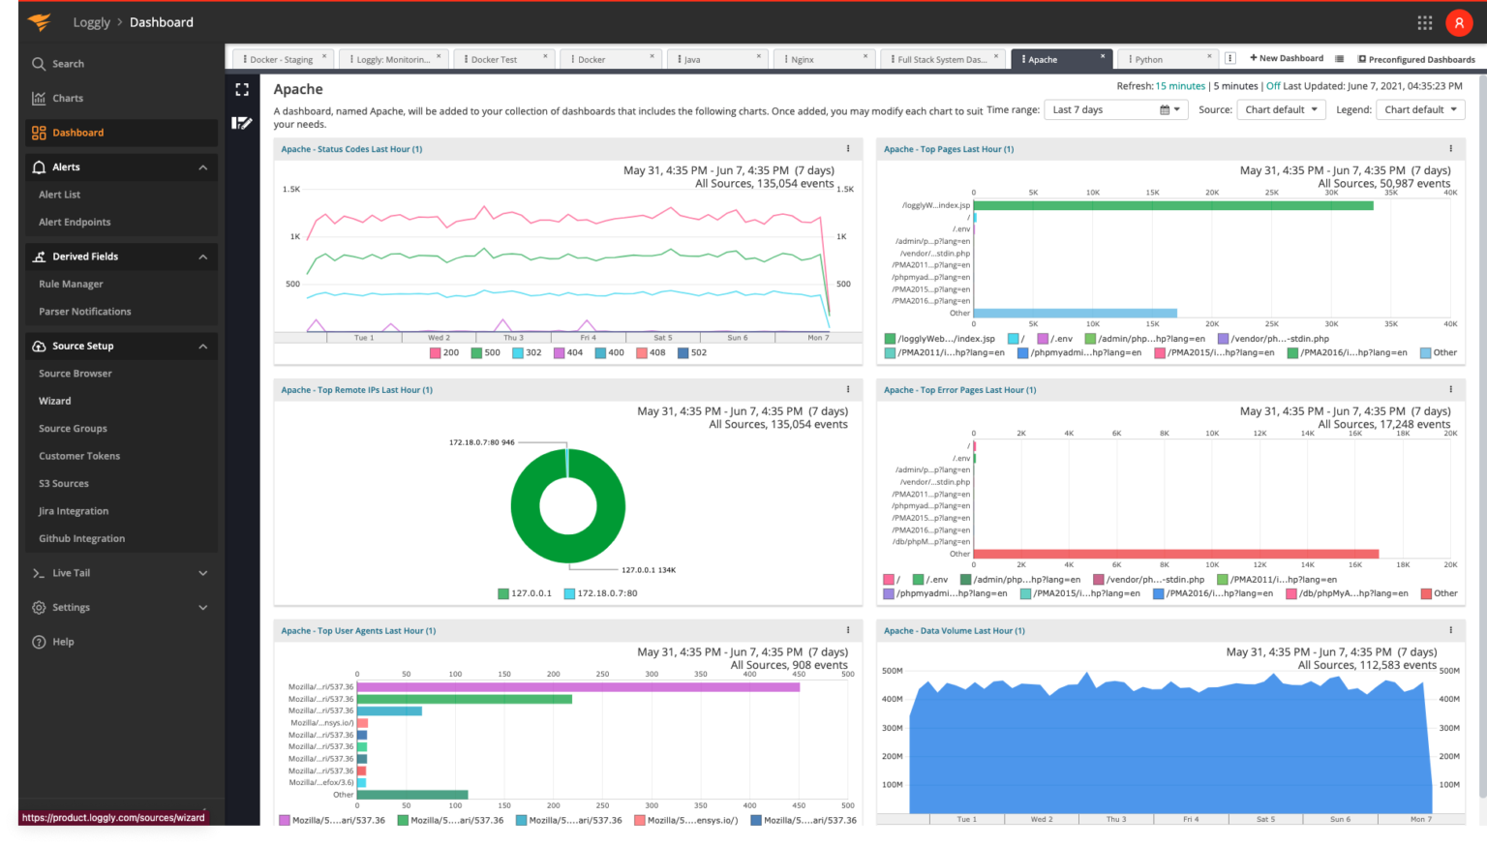Open the Source Chart default dropdown
The height and width of the screenshot is (847, 1487).
pyautogui.click(x=1281, y=109)
